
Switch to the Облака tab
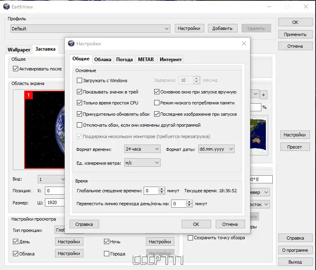point(103,60)
